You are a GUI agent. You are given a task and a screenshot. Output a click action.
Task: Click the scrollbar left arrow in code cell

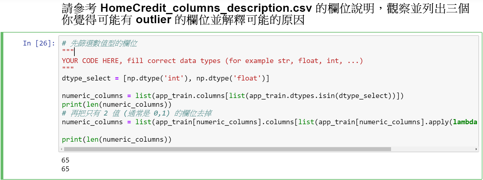tap(61, 149)
